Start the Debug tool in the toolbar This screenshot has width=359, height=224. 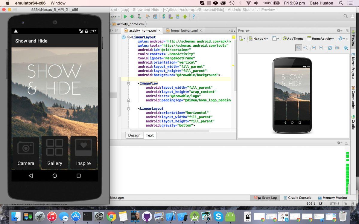click(132, 16)
